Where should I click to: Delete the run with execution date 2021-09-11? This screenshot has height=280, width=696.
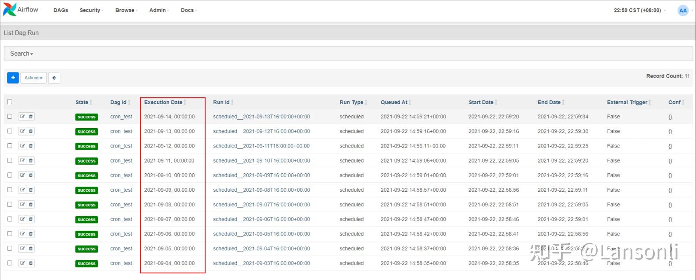pyautogui.click(x=31, y=160)
